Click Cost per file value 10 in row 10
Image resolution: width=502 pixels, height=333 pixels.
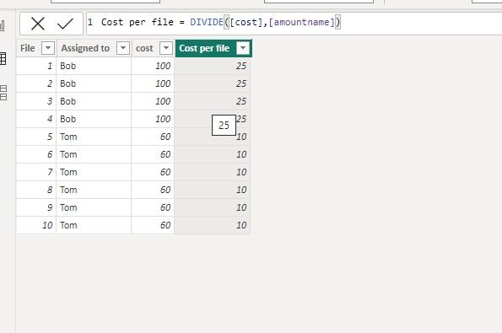pos(213,225)
